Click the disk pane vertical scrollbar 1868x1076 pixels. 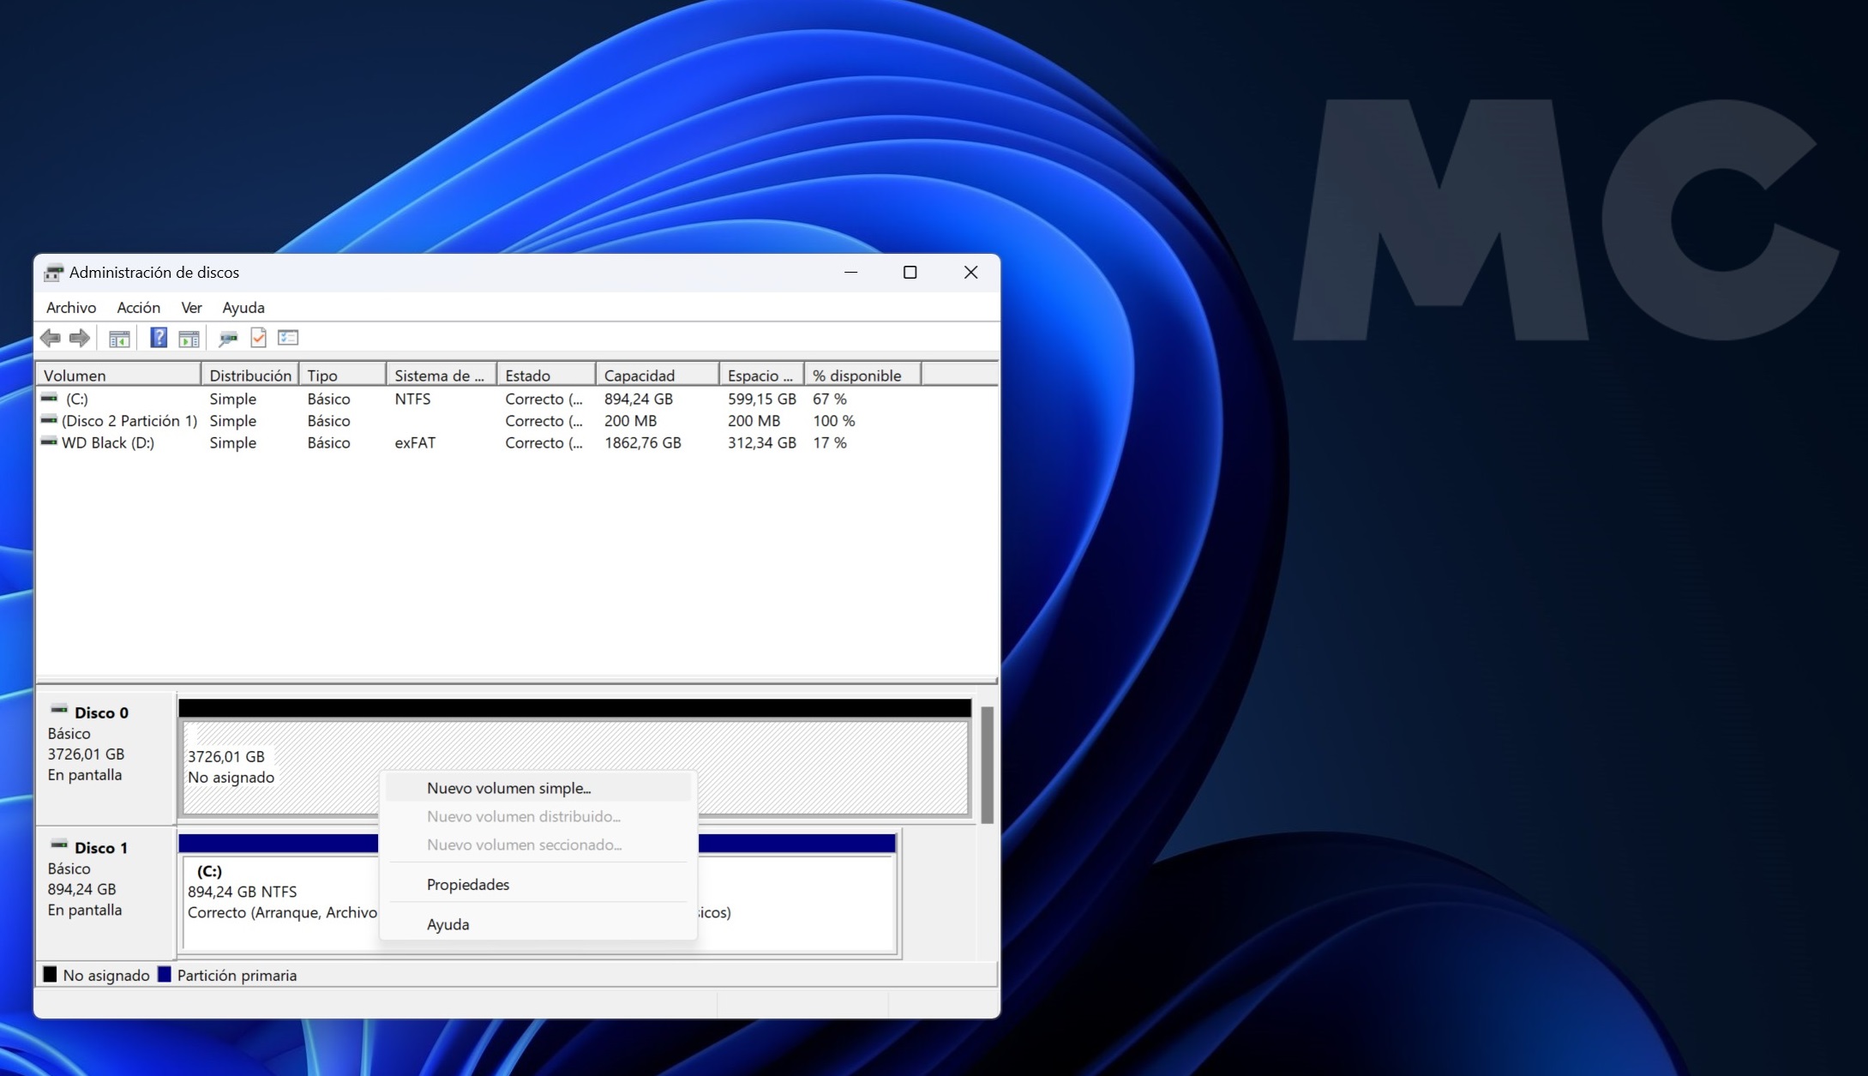point(987,763)
